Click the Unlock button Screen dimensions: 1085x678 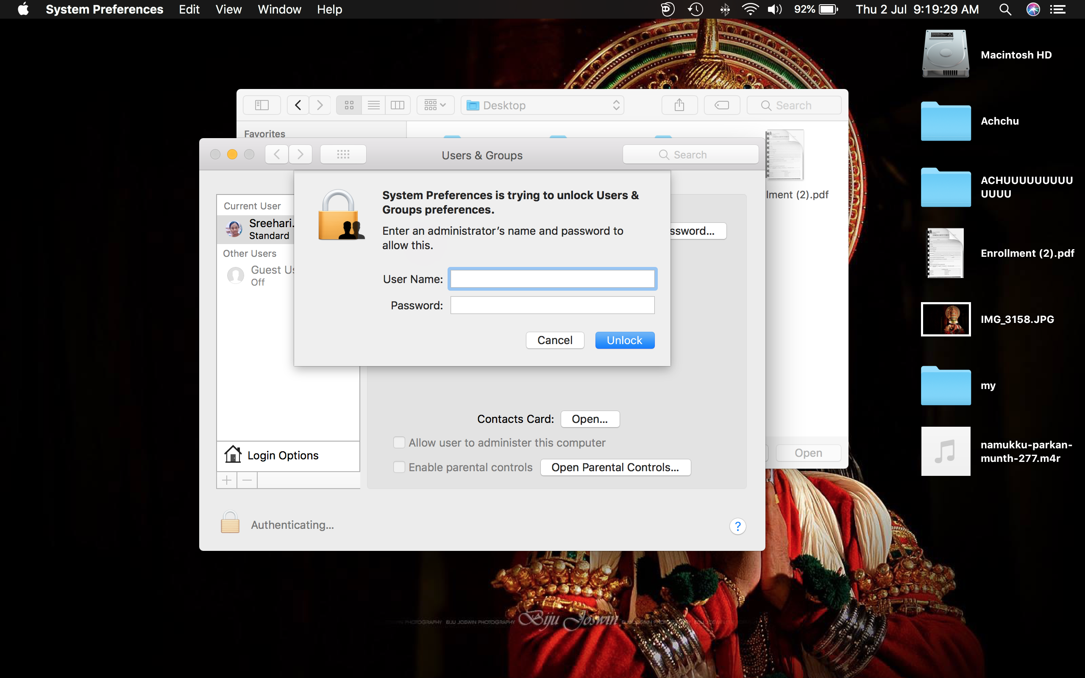[624, 340]
